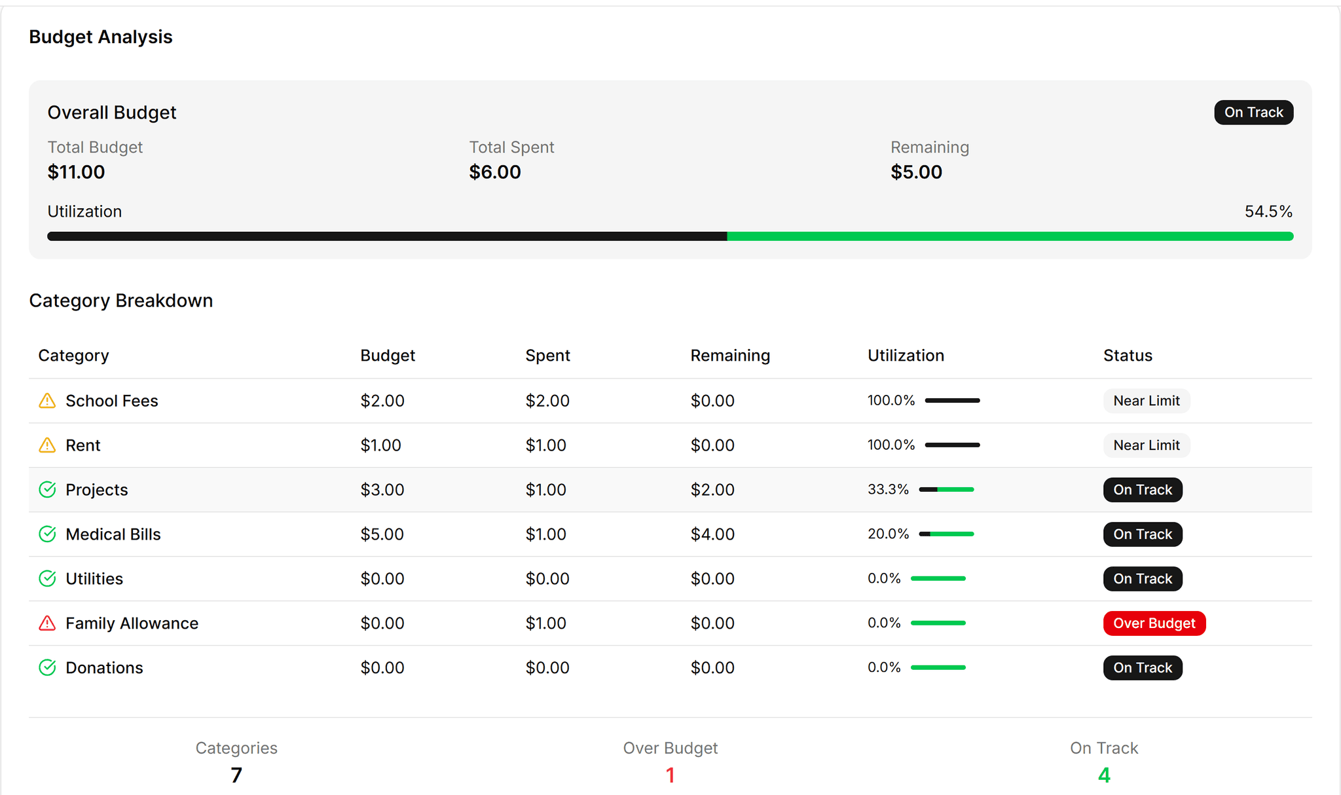1341x795 pixels.
Task: Click the School Fees warning triangle icon
Action: 47,401
